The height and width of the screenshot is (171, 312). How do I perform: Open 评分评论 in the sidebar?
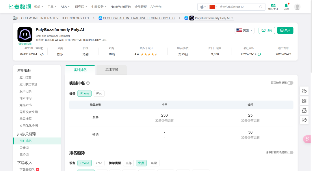(25, 98)
